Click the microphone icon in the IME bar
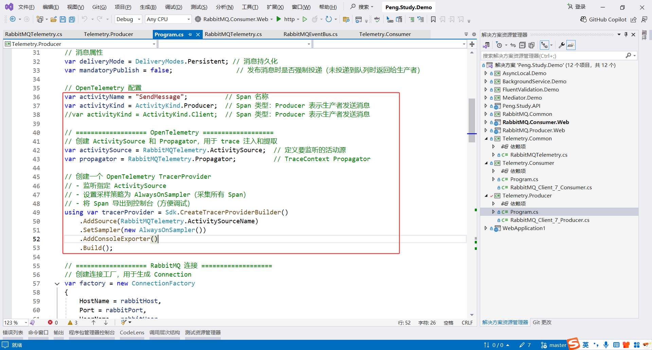The height and width of the screenshot is (350, 652). click(606, 345)
